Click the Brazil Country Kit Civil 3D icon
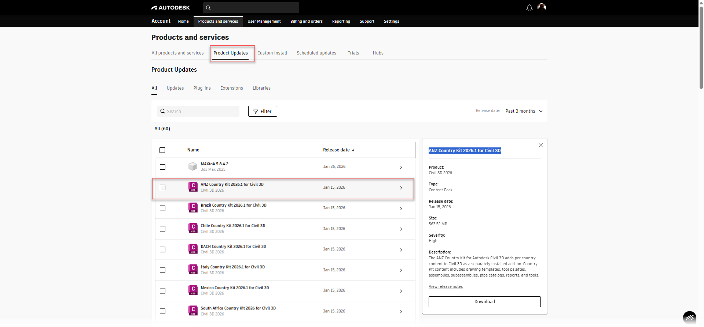 193,208
